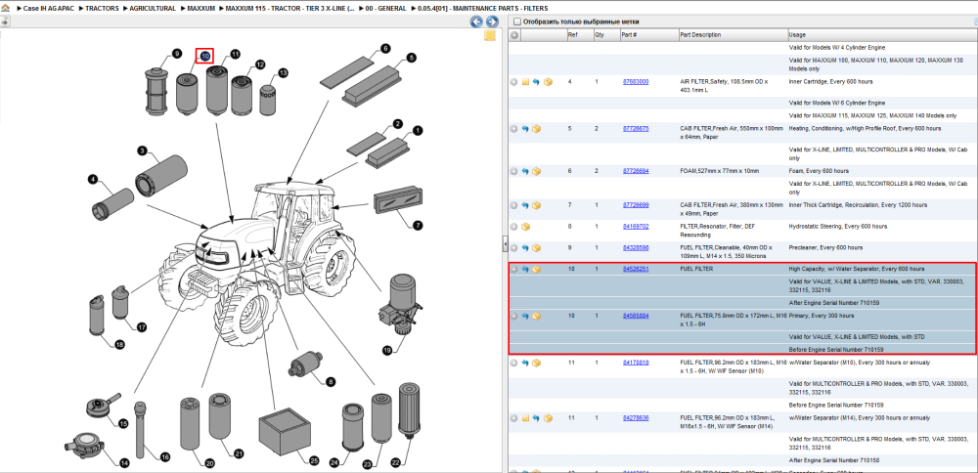
Task: Select callout 5 in the diagram
Action: point(412,58)
